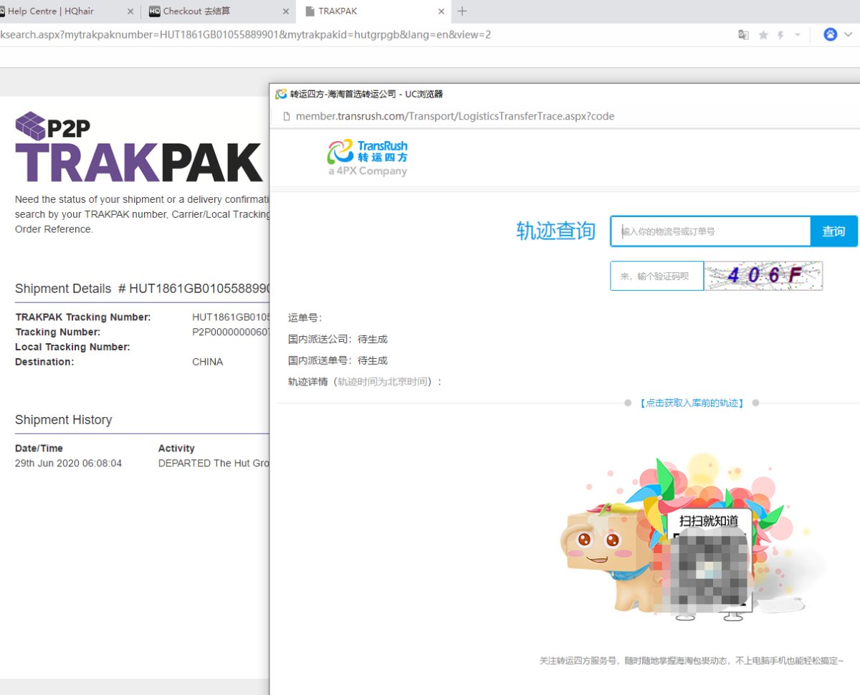Click the P2P TRAKPAK logo
This screenshot has width=860, height=695.
click(138, 147)
